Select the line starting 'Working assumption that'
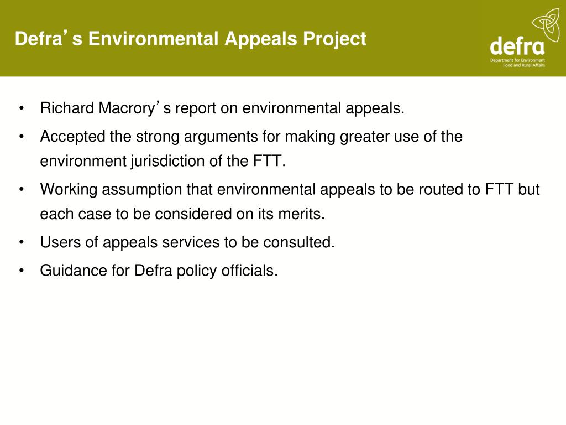This screenshot has height=425, width=566. click(290, 189)
